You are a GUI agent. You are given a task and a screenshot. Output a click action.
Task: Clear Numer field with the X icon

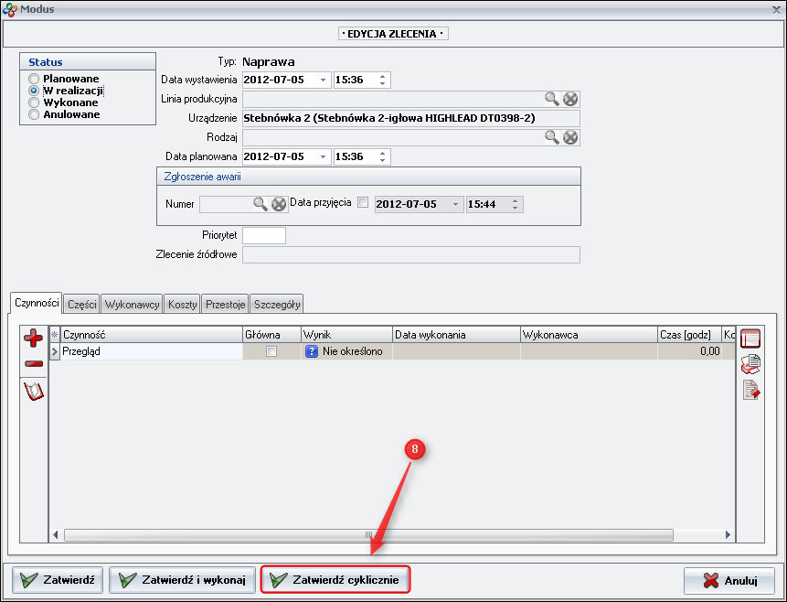coord(279,204)
